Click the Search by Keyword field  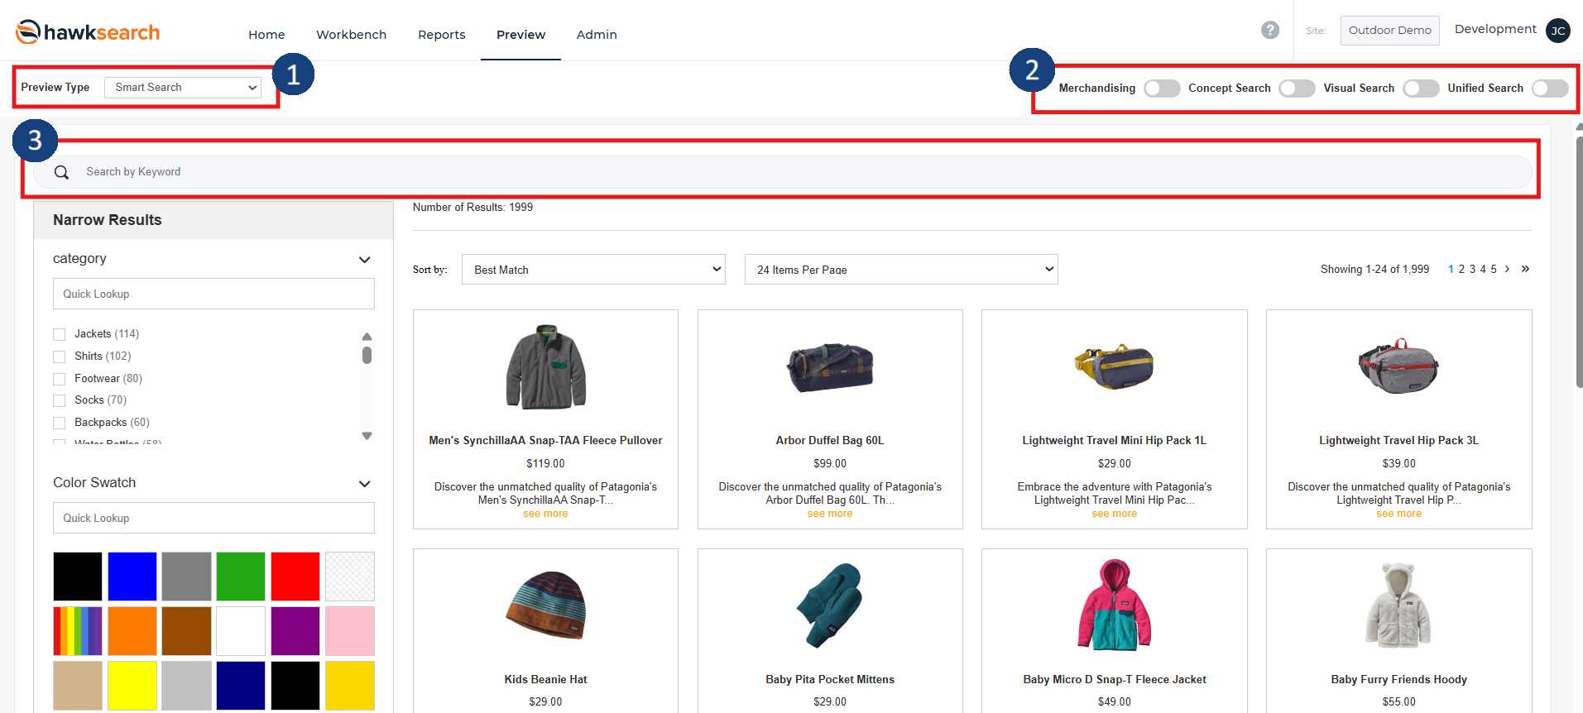click(782, 172)
